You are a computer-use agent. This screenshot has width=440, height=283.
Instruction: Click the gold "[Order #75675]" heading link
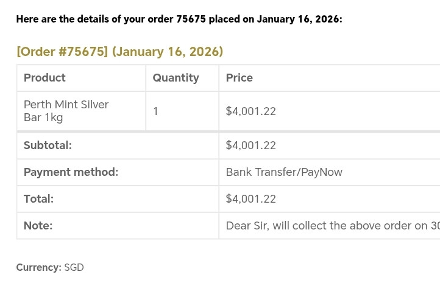(x=62, y=52)
